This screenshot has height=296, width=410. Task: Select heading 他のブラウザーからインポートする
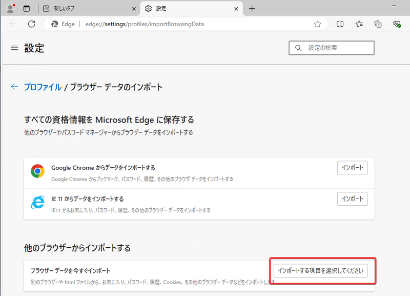(77, 248)
